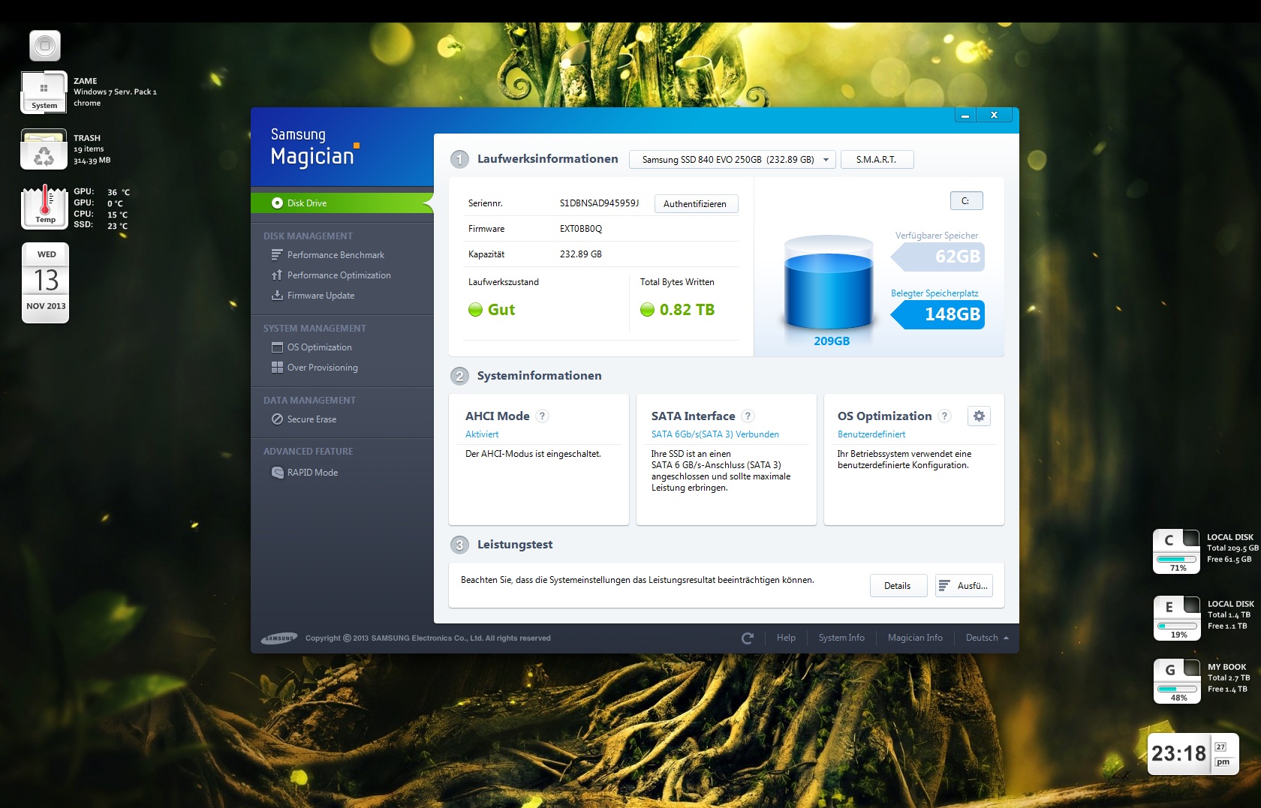The image size is (1261, 808).
Task: Click the Disk Drive radio icon
Action: (x=277, y=203)
